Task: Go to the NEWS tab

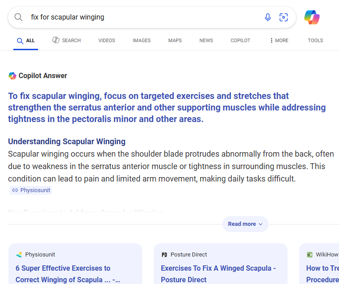Action: 206,40
